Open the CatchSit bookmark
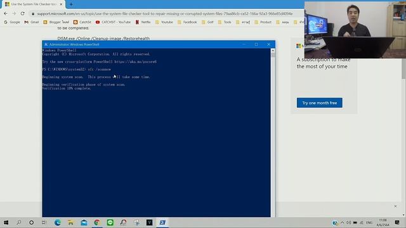This screenshot has height=228, width=406. coord(82,22)
